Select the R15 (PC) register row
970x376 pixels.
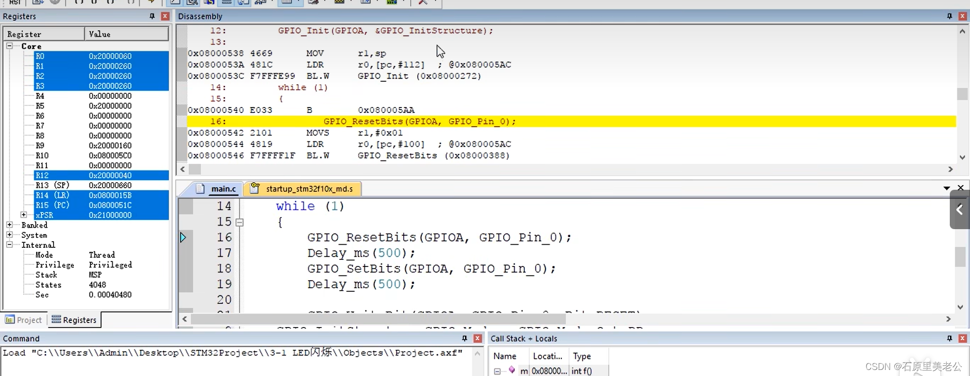click(x=102, y=205)
